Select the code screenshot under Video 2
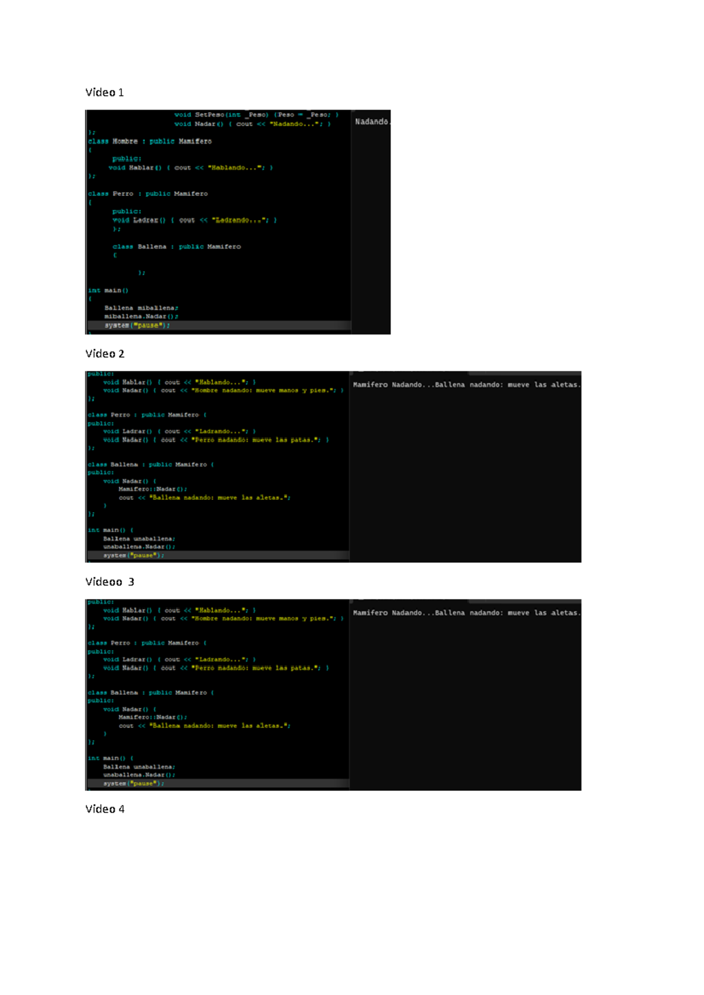The image size is (704, 995). pos(333,466)
